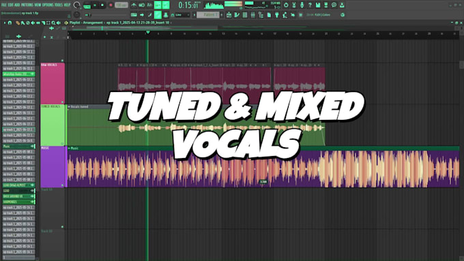
Task: Toggle typing keyboard to piano icon
Action: [x=134, y=15]
